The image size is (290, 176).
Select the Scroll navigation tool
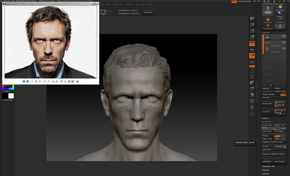(252, 19)
